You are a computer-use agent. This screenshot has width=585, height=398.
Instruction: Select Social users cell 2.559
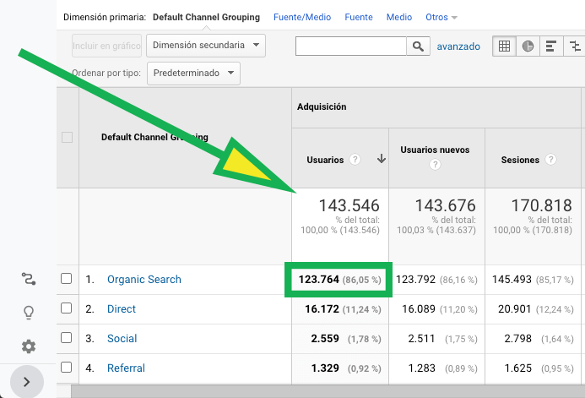coord(325,338)
